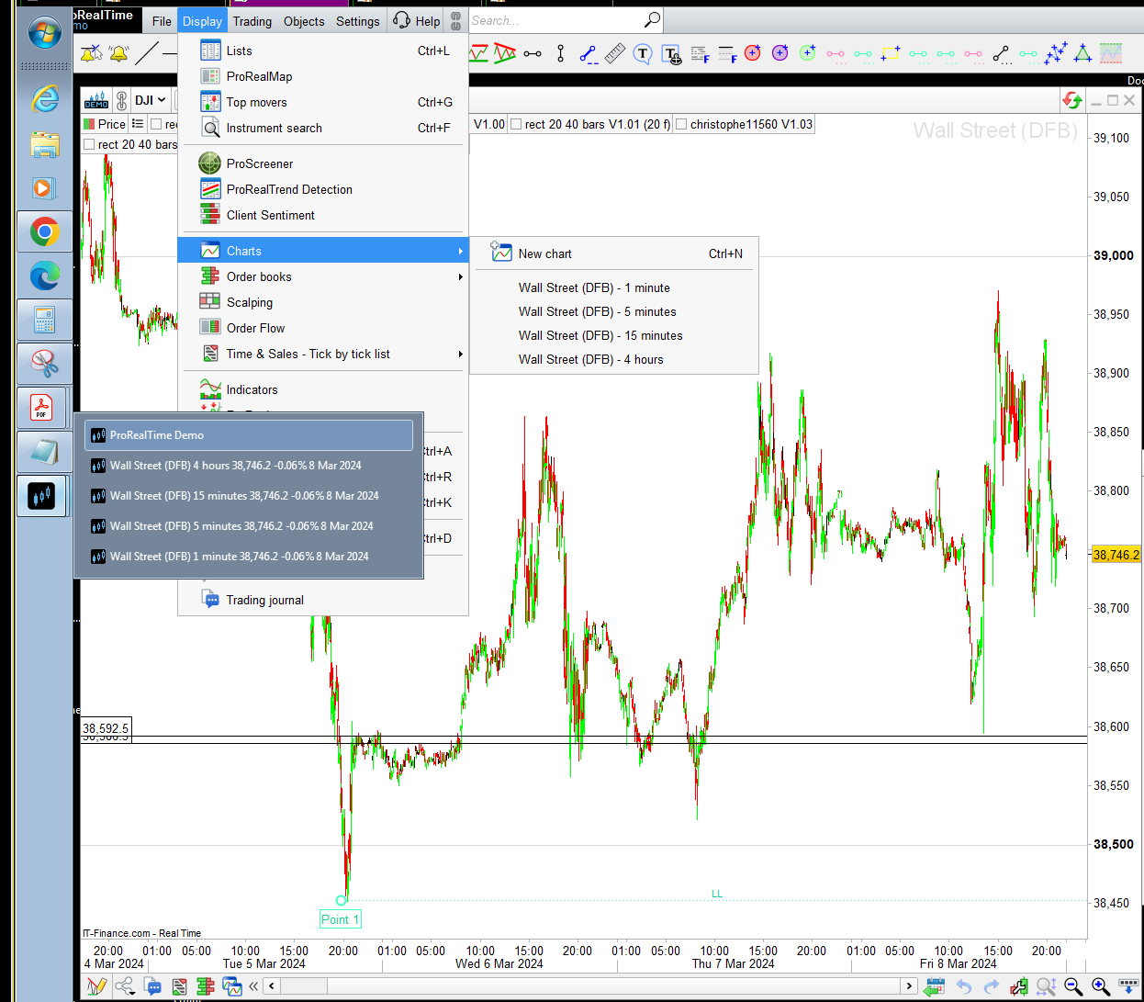Image resolution: width=1144 pixels, height=1002 pixels.
Task: Click the Price label button
Action: [x=105, y=124]
